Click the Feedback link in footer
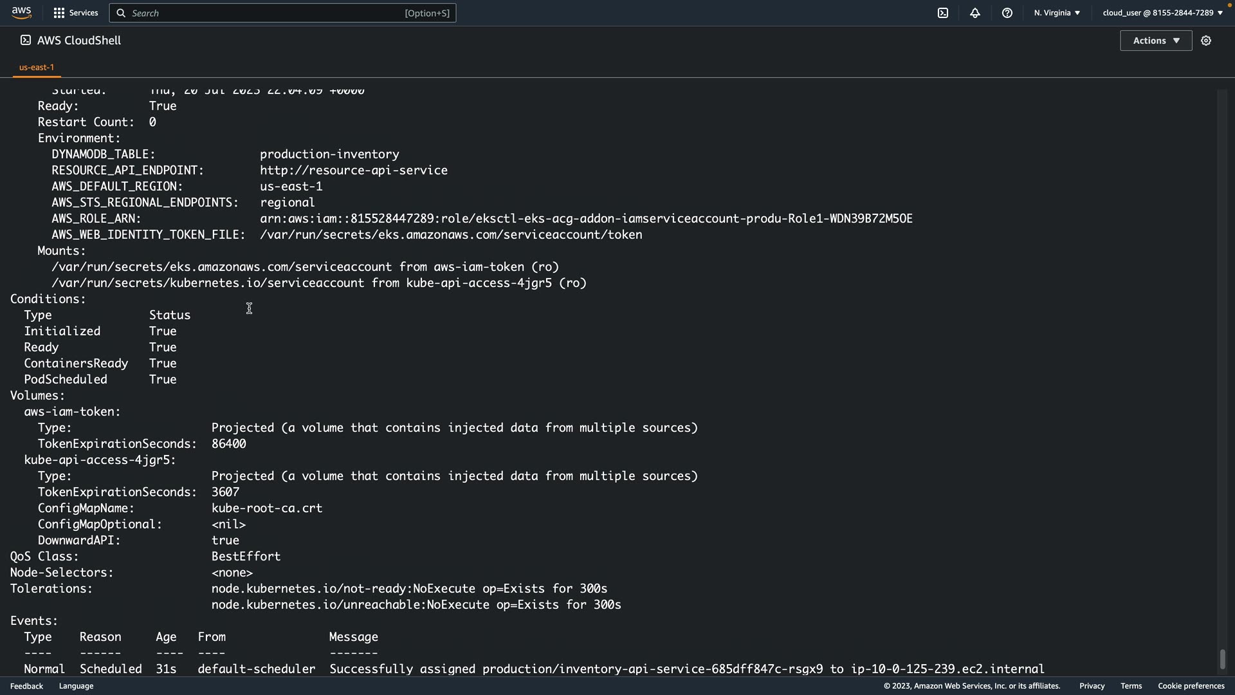Image resolution: width=1235 pixels, height=695 pixels. coord(26,686)
